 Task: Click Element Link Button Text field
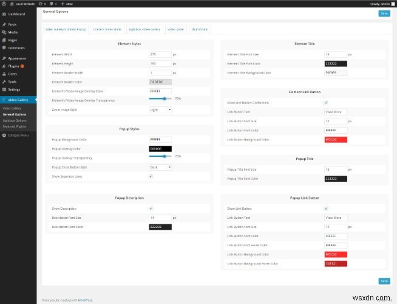pyautogui.click(x=336, y=112)
